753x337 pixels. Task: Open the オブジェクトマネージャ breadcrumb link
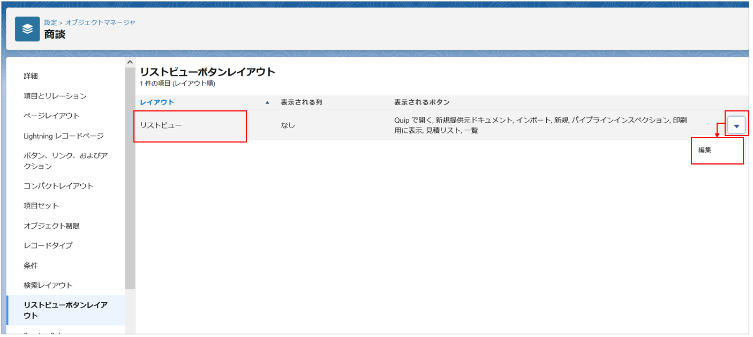tap(100, 23)
